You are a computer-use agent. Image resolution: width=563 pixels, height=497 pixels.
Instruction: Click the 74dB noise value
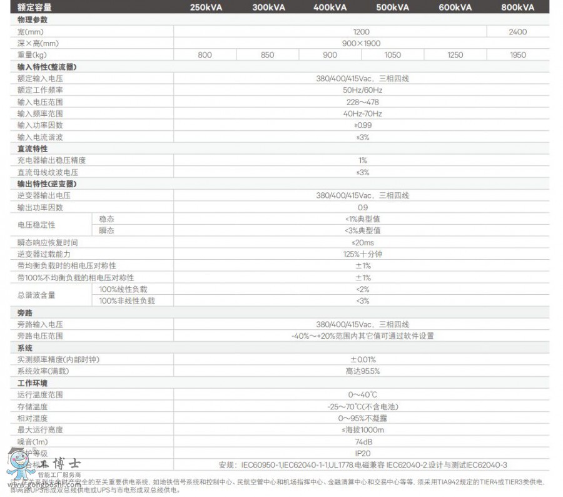click(x=362, y=441)
